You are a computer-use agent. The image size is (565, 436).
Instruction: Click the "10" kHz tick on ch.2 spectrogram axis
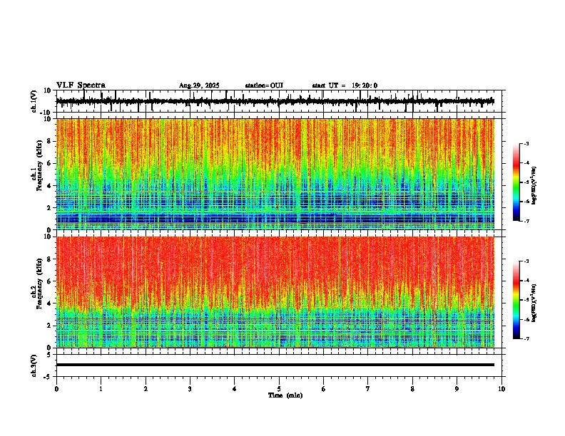(x=48, y=237)
